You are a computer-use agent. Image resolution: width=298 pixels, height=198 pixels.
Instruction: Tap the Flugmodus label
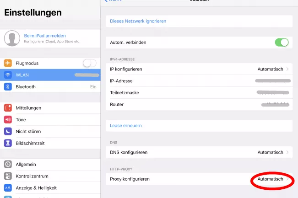coord(27,63)
